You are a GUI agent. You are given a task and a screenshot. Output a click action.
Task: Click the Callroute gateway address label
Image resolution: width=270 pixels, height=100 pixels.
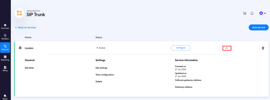coord(188,80)
